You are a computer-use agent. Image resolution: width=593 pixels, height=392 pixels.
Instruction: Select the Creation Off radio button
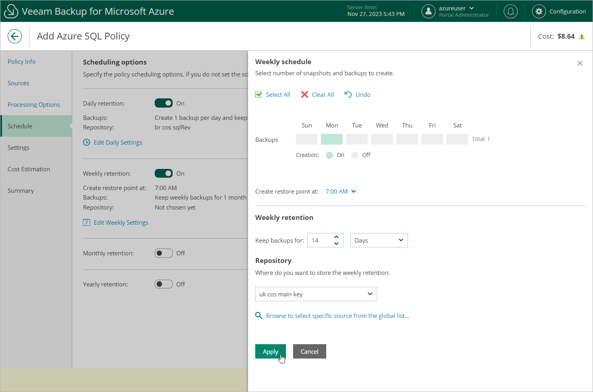point(355,155)
